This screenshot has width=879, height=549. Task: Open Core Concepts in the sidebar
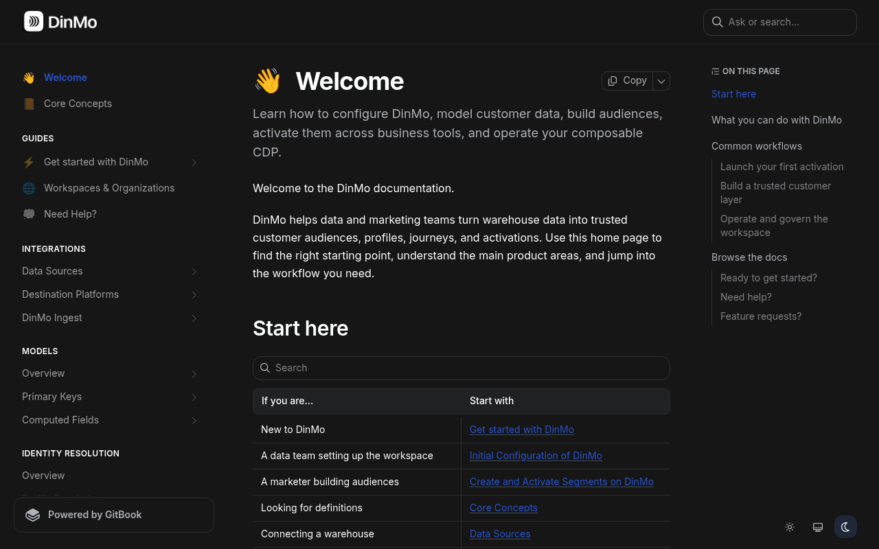[x=78, y=104]
